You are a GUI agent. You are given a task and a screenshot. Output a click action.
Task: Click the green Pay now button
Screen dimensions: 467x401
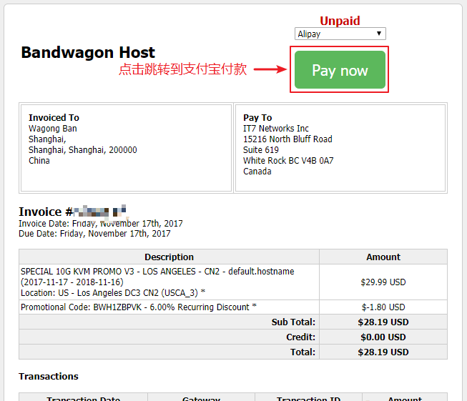click(340, 69)
